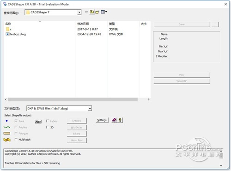Click the Abc labels icon
The height and width of the screenshot is (171, 231).
38,122
